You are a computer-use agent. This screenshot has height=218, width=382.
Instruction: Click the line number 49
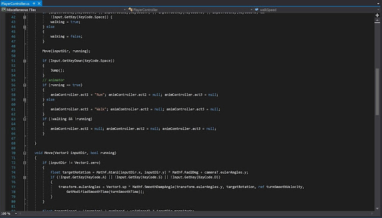(x=13, y=51)
